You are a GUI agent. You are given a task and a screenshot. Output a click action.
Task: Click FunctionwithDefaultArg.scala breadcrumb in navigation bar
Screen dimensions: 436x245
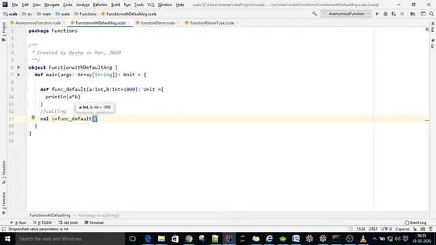coord(129,14)
